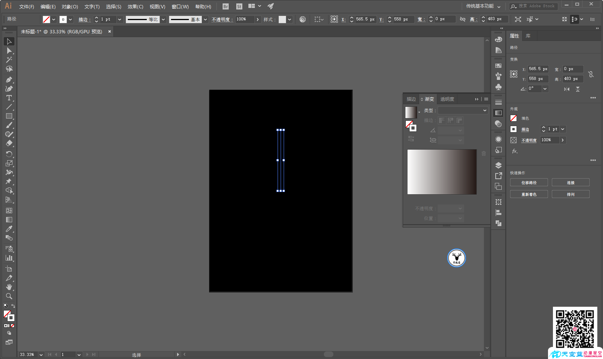This screenshot has height=359, width=603.
Task: Set paint mode to None below swatches
Action: pos(13,326)
